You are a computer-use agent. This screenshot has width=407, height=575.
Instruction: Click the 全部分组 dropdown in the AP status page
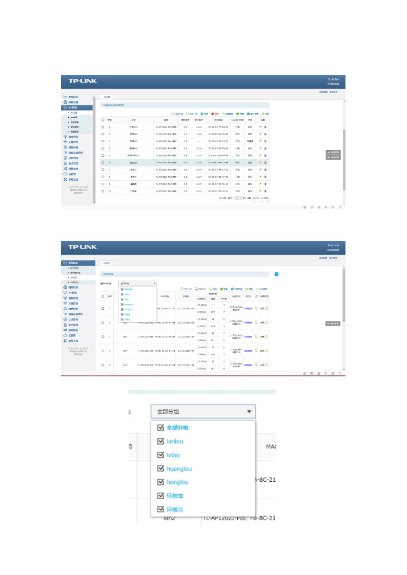pyautogui.click(x=138, y=283)
